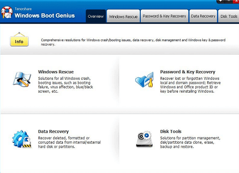Click the Windows Boot Genius title text
This screenshot has width=239, height=173.
tap(45, 16)
